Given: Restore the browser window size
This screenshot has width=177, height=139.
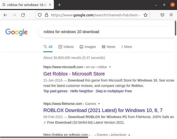Looking at the screenshot, I should tap(164, 5).
